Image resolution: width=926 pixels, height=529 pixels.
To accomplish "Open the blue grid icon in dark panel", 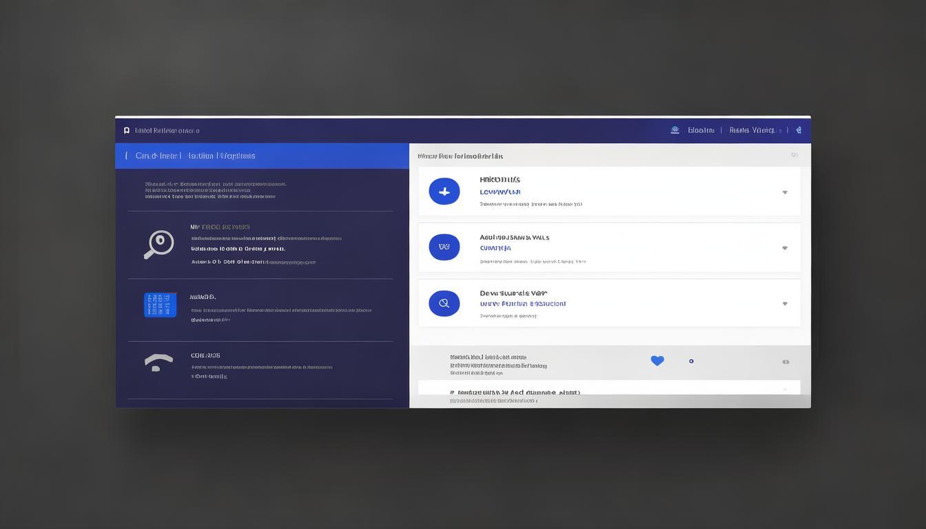I will click(160, 304).
